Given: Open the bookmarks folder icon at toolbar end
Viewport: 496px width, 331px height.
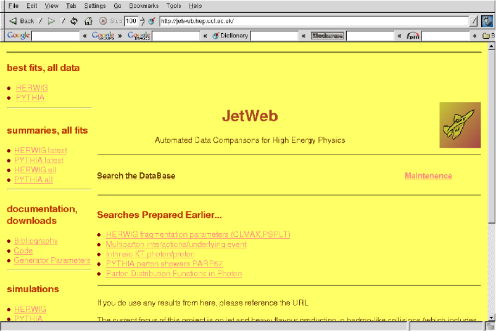Looking at the screenshot, I should pos(486,36).
